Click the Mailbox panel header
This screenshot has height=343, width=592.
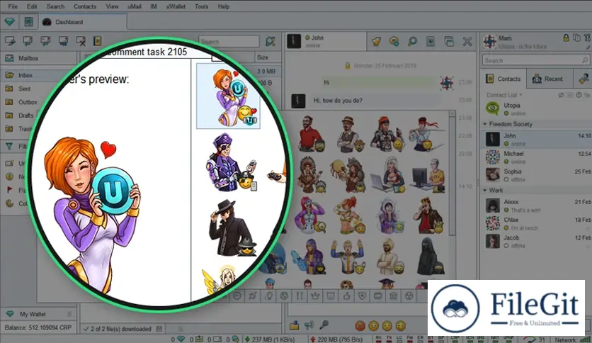[x=39, y=58]
